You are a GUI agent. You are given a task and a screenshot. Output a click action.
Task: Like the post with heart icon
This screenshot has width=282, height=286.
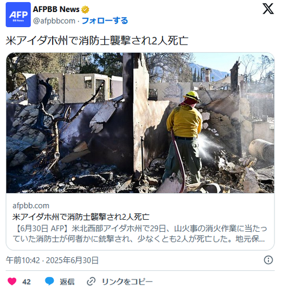(12, 281)
